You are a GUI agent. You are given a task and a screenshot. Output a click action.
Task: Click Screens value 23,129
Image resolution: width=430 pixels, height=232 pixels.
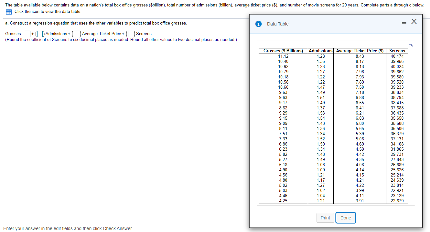point(397,196)
